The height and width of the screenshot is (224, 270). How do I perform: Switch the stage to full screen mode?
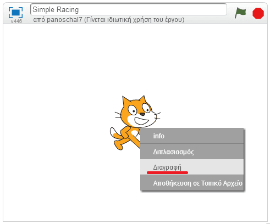(16, 13)
